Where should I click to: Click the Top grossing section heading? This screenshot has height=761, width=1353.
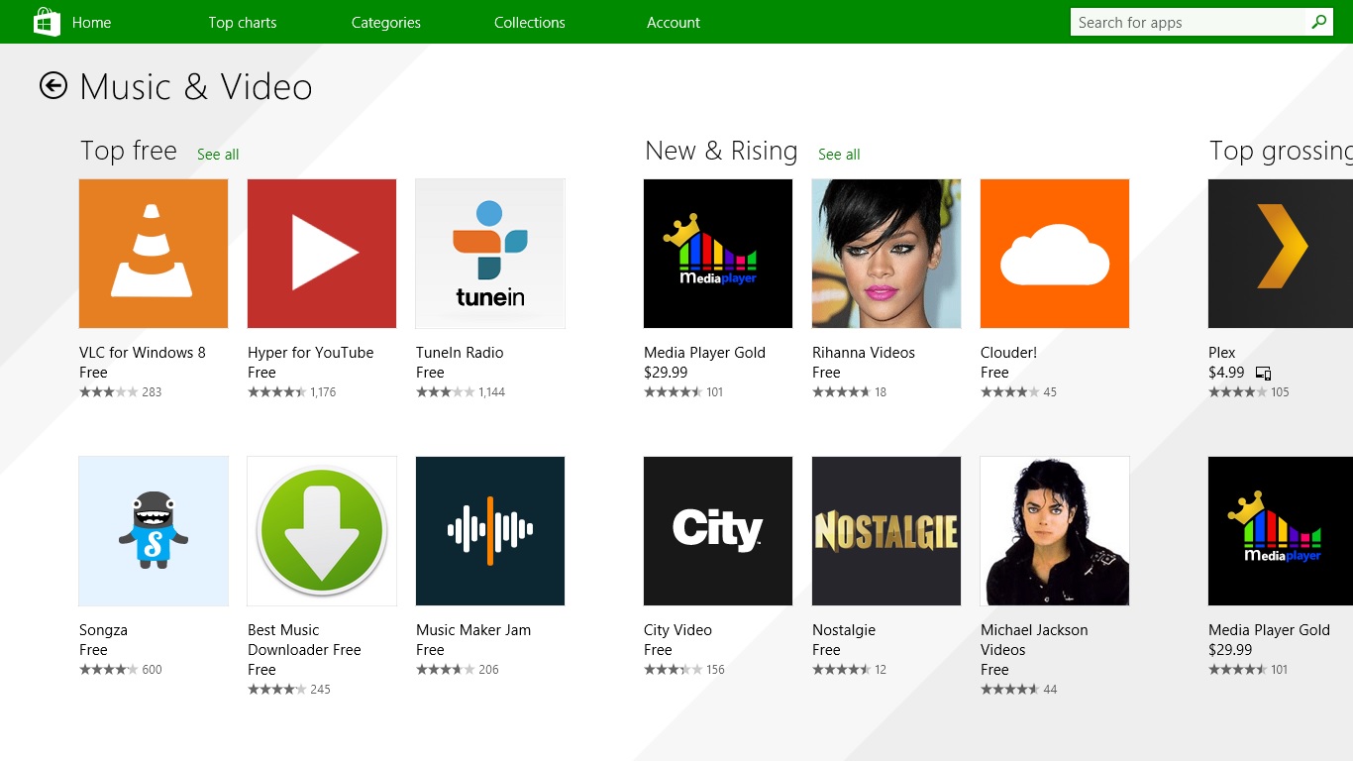pyautogui.click(x=1281, y=151)
